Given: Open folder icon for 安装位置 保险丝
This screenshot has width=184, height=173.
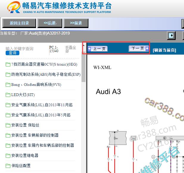Looking at the screenshot, I should coord(8,125).
